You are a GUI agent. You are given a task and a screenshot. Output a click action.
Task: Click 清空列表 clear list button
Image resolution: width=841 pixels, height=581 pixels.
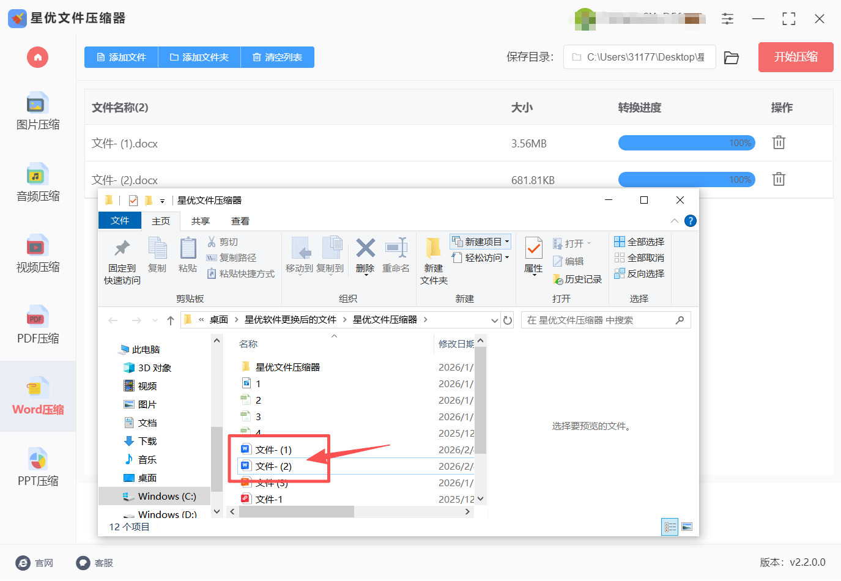278,57
